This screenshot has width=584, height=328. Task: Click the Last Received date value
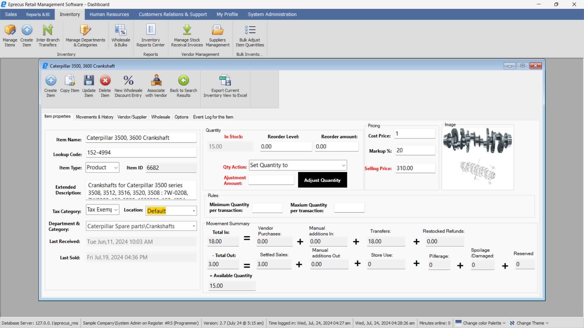[x=141, y=242]
